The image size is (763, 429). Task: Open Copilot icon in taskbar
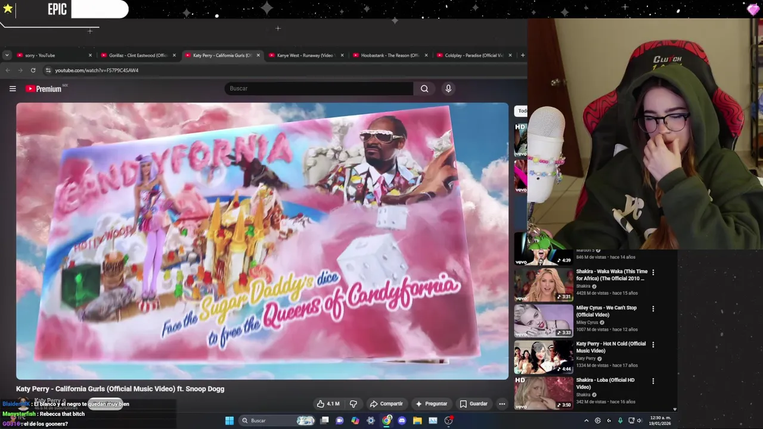point(355,421)
